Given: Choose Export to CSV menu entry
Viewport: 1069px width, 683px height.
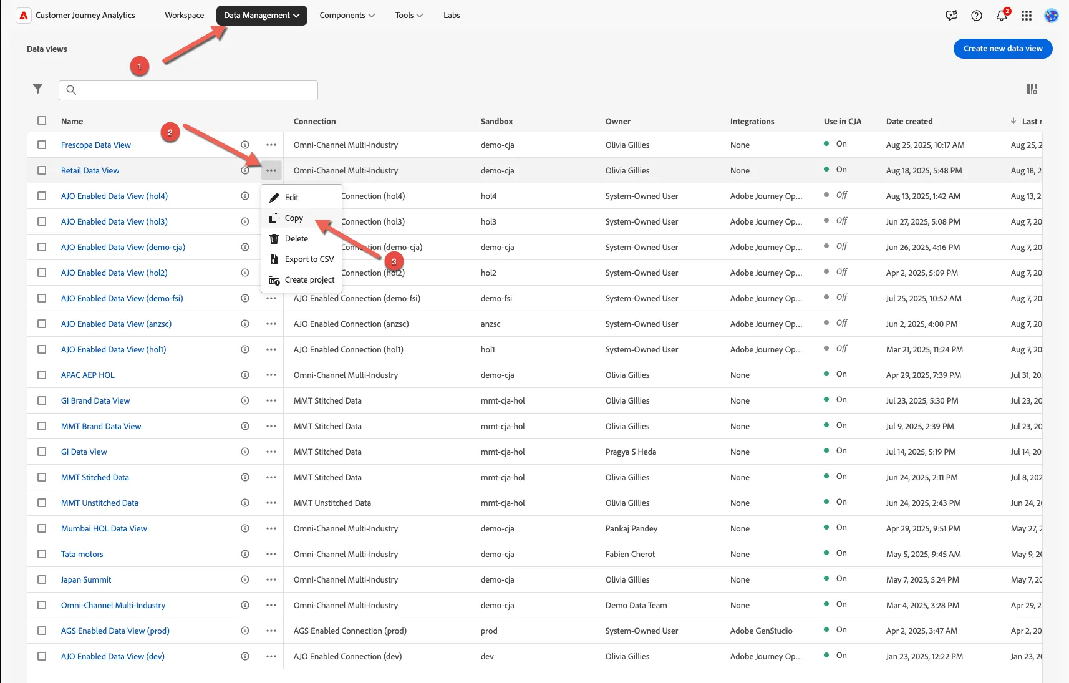Looking at the screenshot, I should click(301, 259).
